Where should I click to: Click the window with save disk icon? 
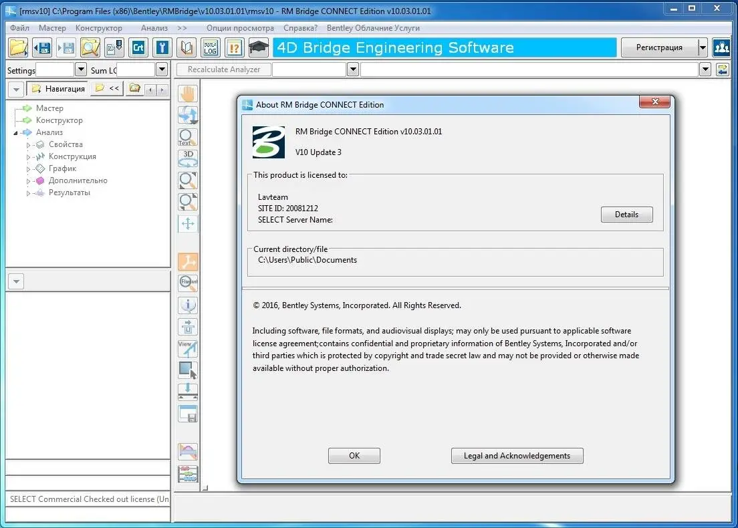[x=188, y=414]
